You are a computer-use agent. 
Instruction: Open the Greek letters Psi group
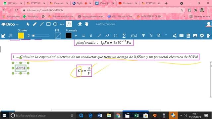(143, 35)
